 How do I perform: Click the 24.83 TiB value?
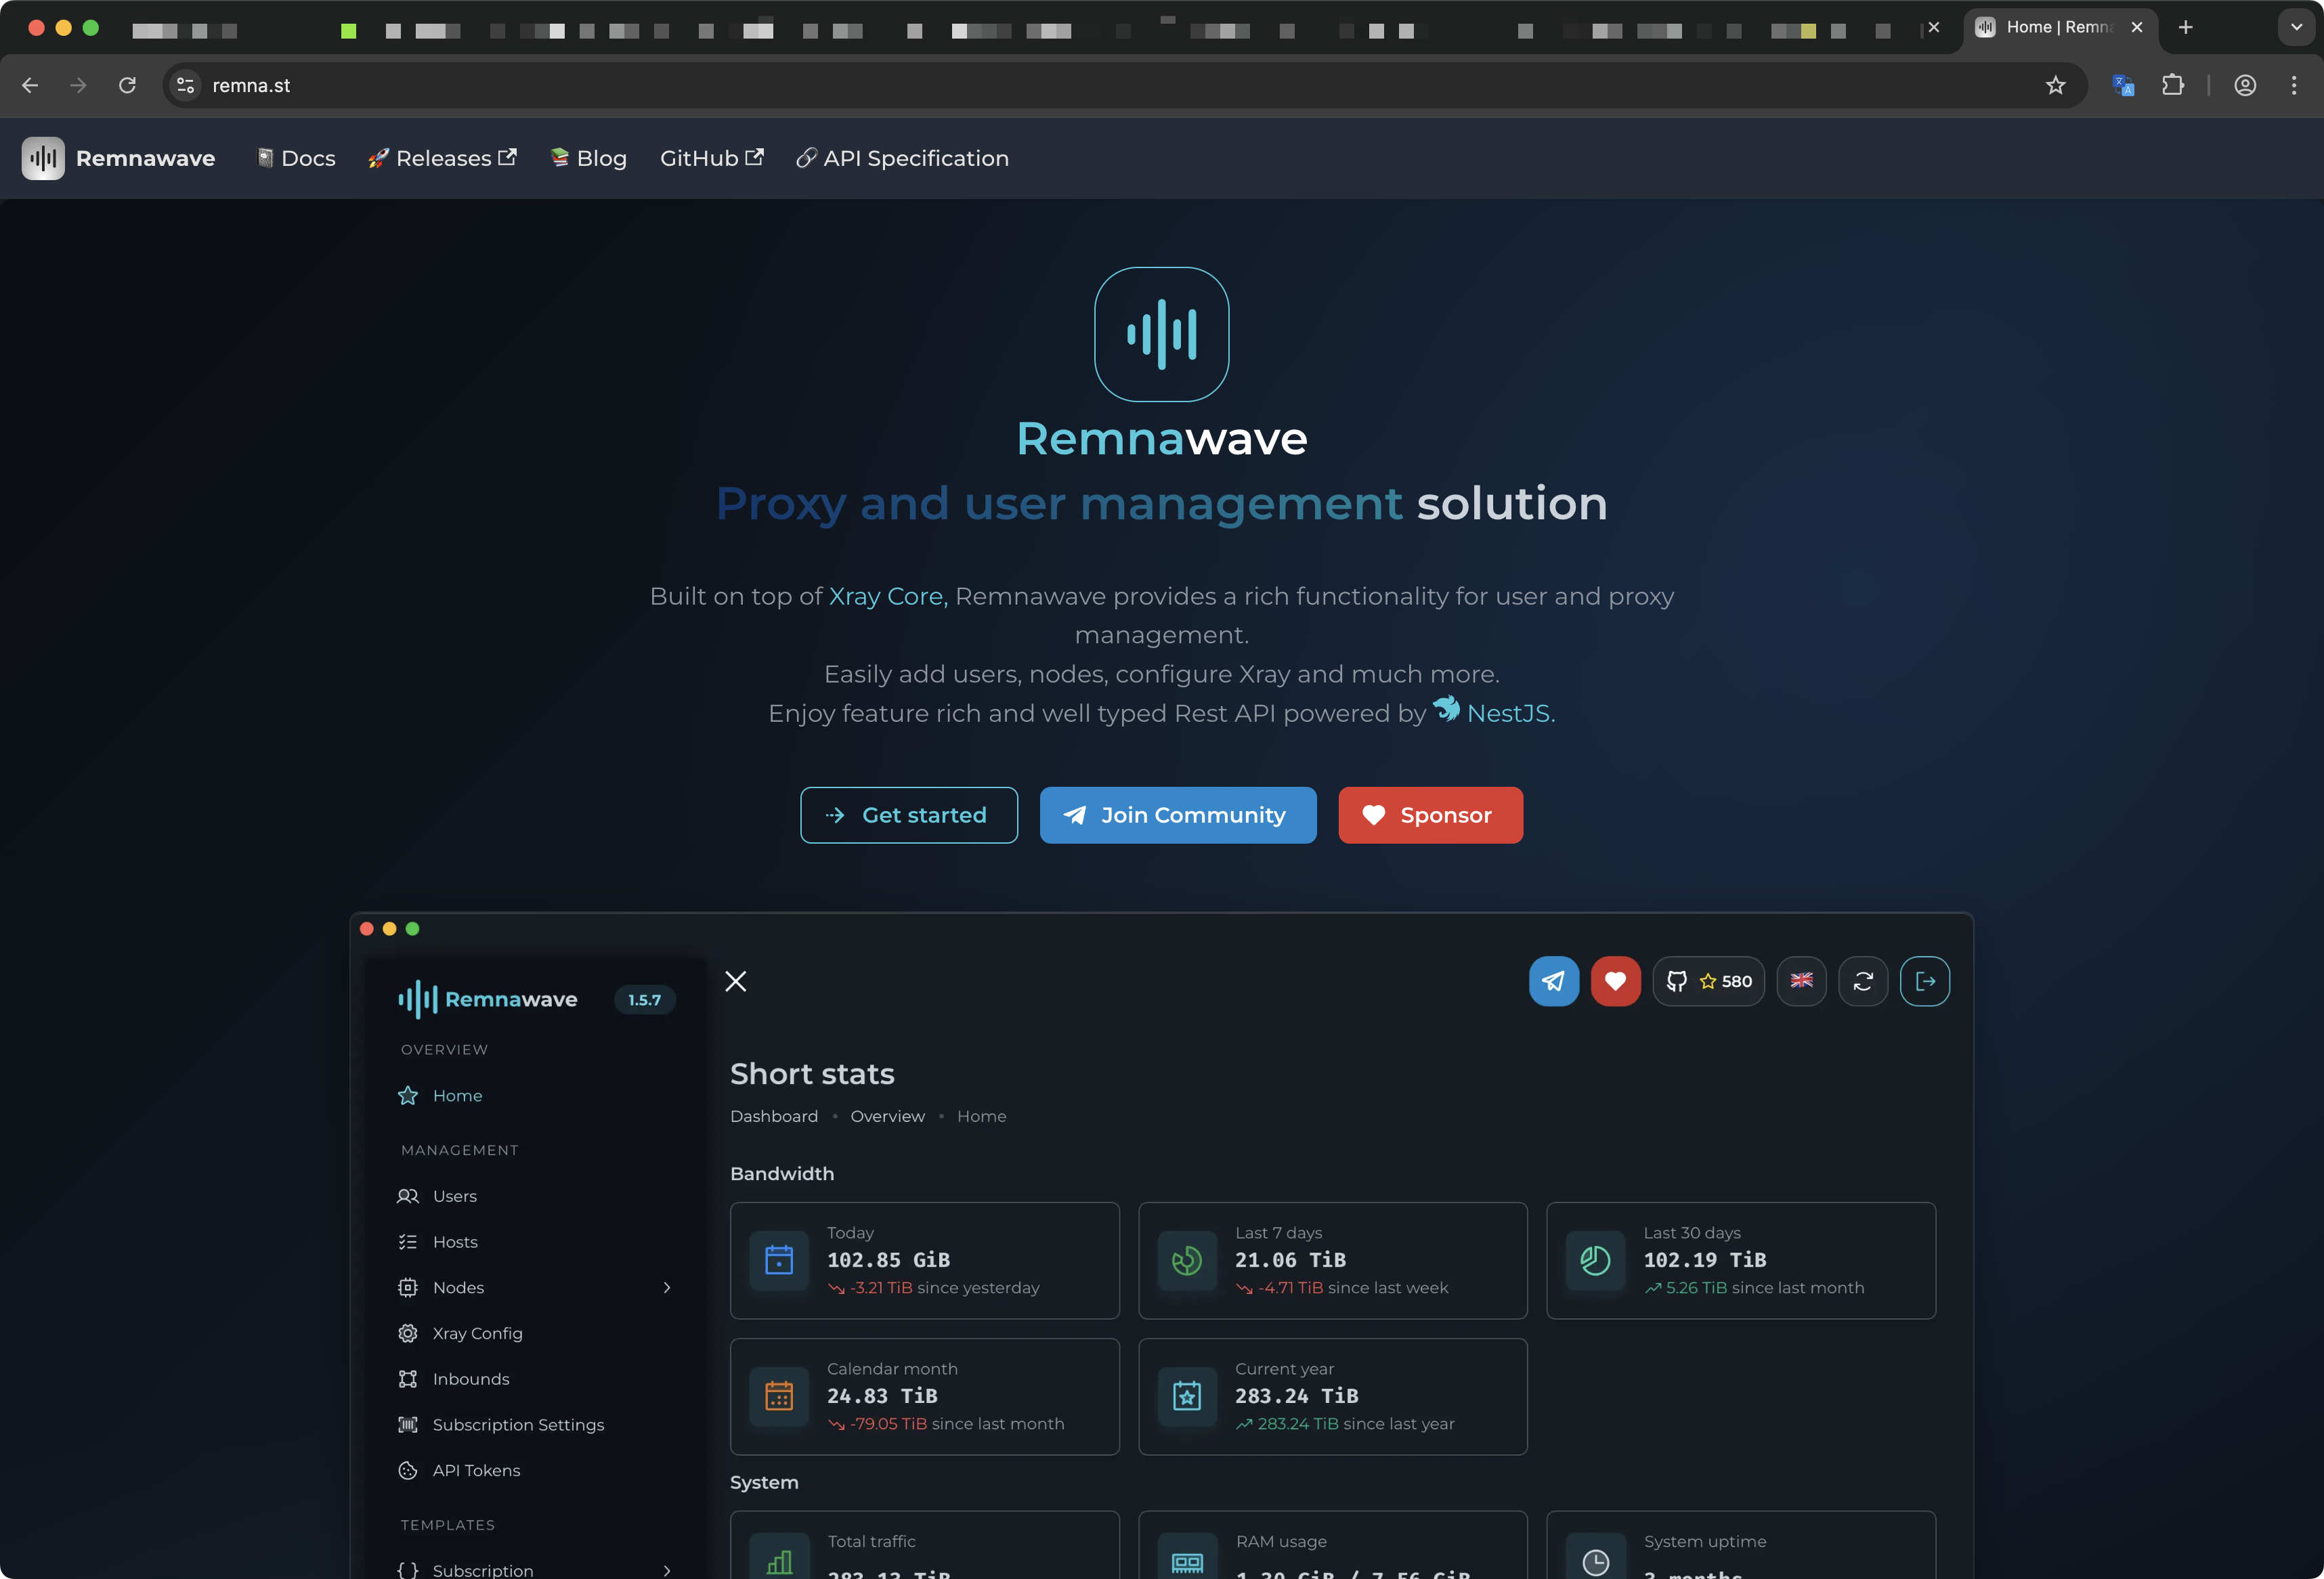click(x=882, y=1396)
